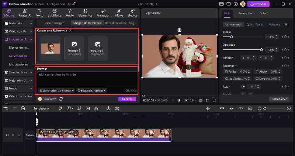The height and width of the screenshot is (156, 295).
Task: Click the mirror flip icon in the timeline toolbar
Action: tap(96, 108)
